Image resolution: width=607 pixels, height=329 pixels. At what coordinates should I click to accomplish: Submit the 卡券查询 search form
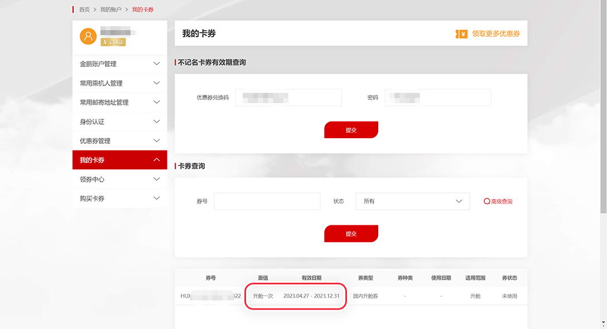click(x=351, y=234)
